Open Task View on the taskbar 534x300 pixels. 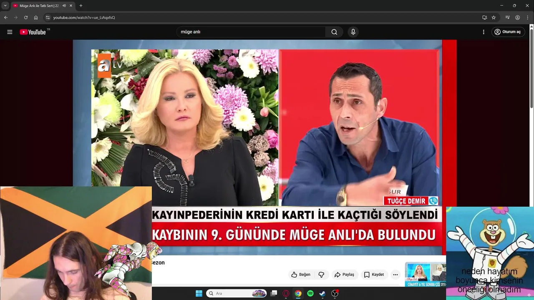tap(274, 293)
